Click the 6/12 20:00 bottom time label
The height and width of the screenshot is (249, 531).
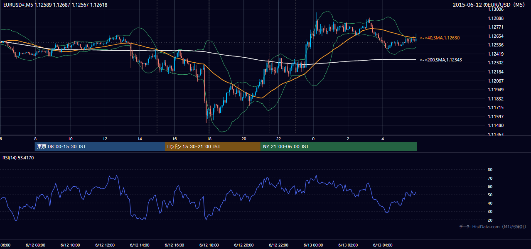pyautogui.click(x=244, y=245)
